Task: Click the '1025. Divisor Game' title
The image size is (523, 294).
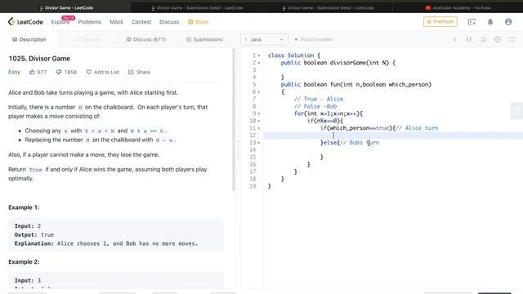Action: pyautogui.click(x=39, y=58)
